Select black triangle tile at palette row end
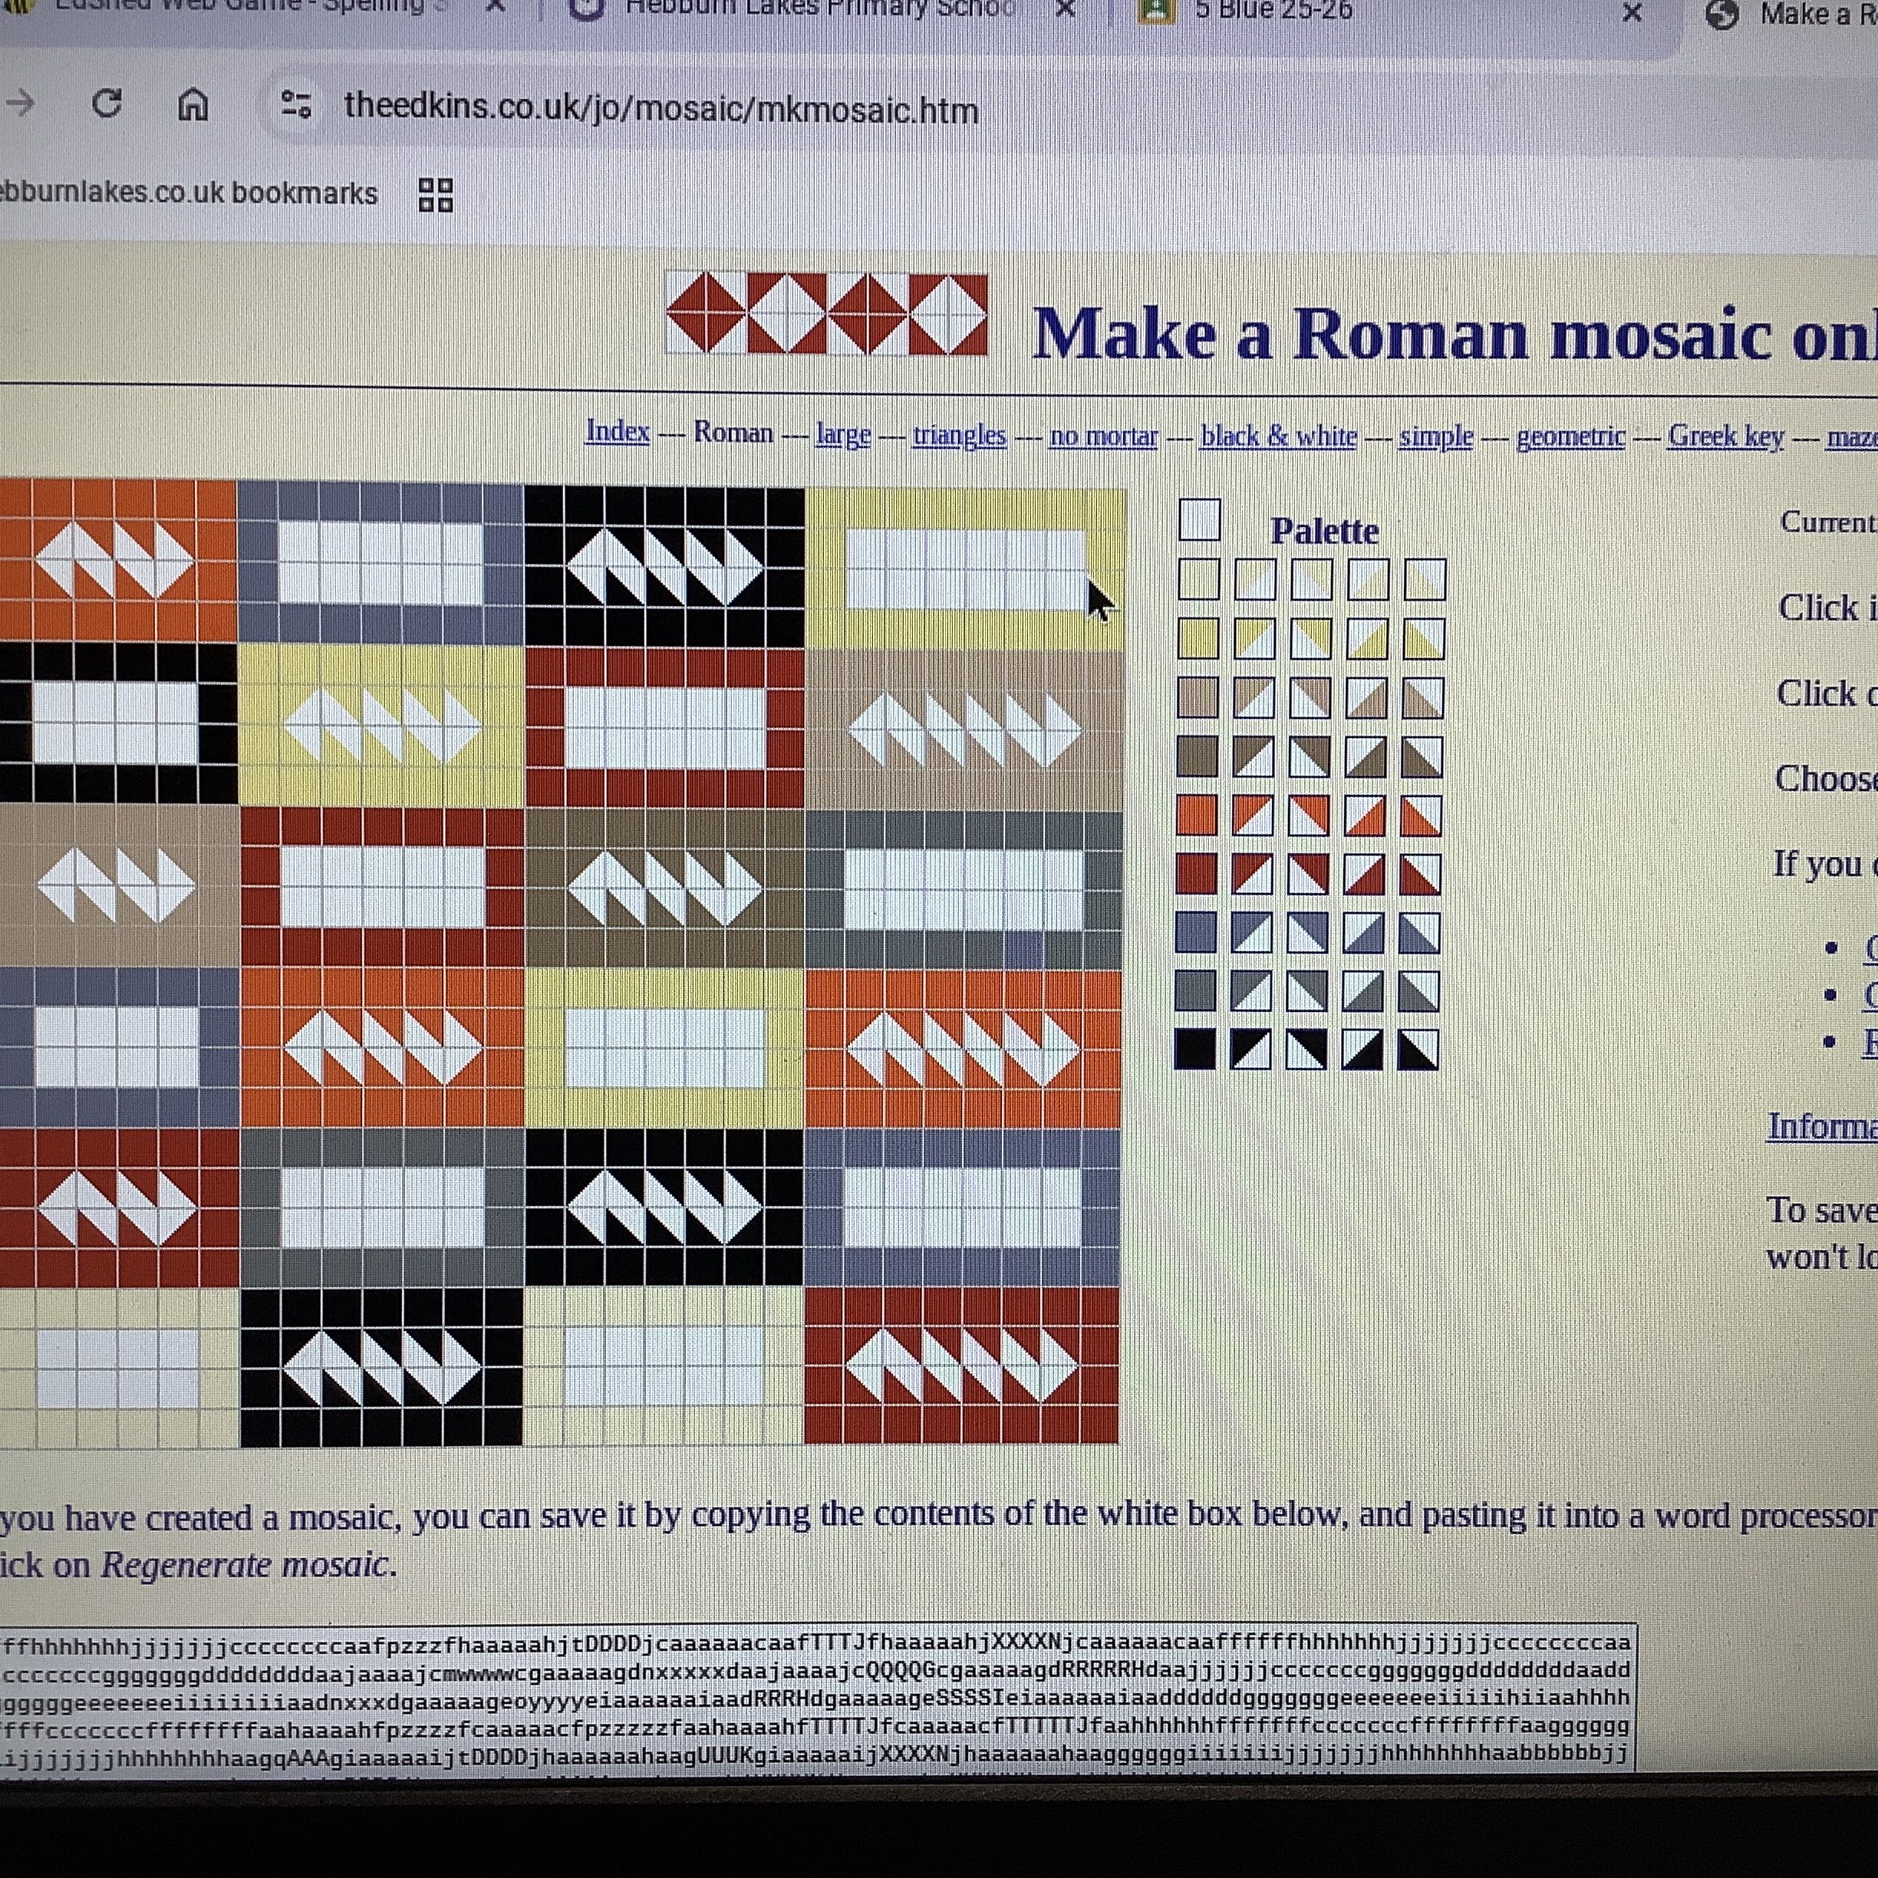Screen dimensions: 1878x1878 point(1418,1051)
